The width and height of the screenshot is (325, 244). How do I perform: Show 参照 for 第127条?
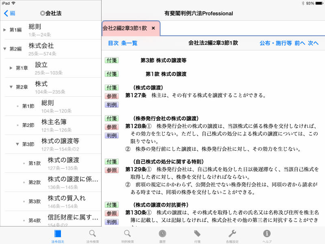112,96
